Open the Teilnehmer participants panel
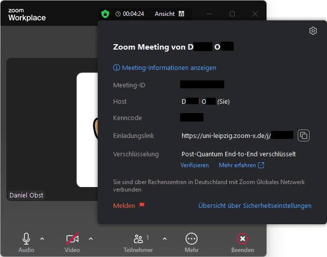The height and width of the screenshot is (257, 327). point(138,243)
